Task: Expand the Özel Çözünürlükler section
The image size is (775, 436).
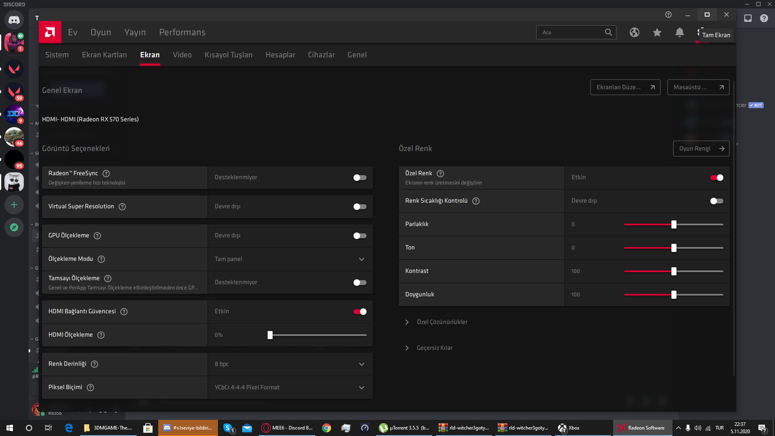Action: tap(442, 322)
